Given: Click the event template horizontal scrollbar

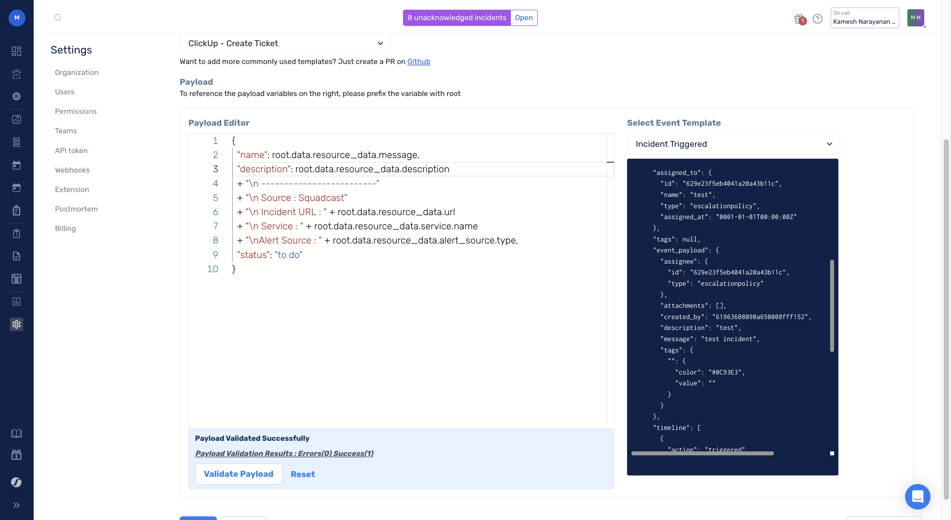Looking at the screenshot, I should (x=702, y=453).
